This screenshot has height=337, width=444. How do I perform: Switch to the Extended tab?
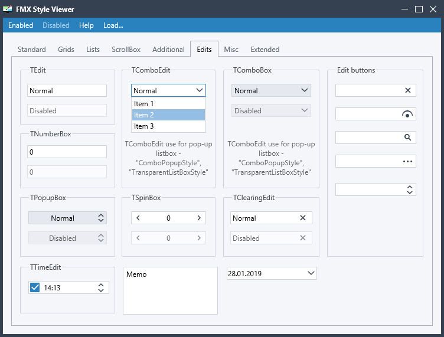point(265,50)
